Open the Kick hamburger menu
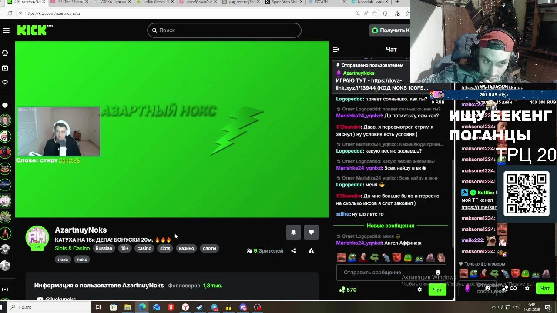Image resolution: width=557 pixels, height=313 pixels. click(x=6, y=30)
